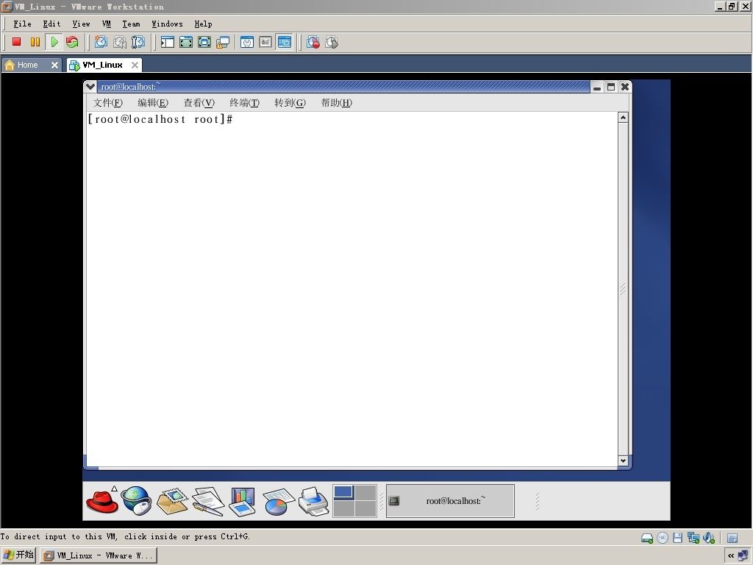The image size is (753, 565).
Task: Open the Help menu
Action: pos(203,24)
